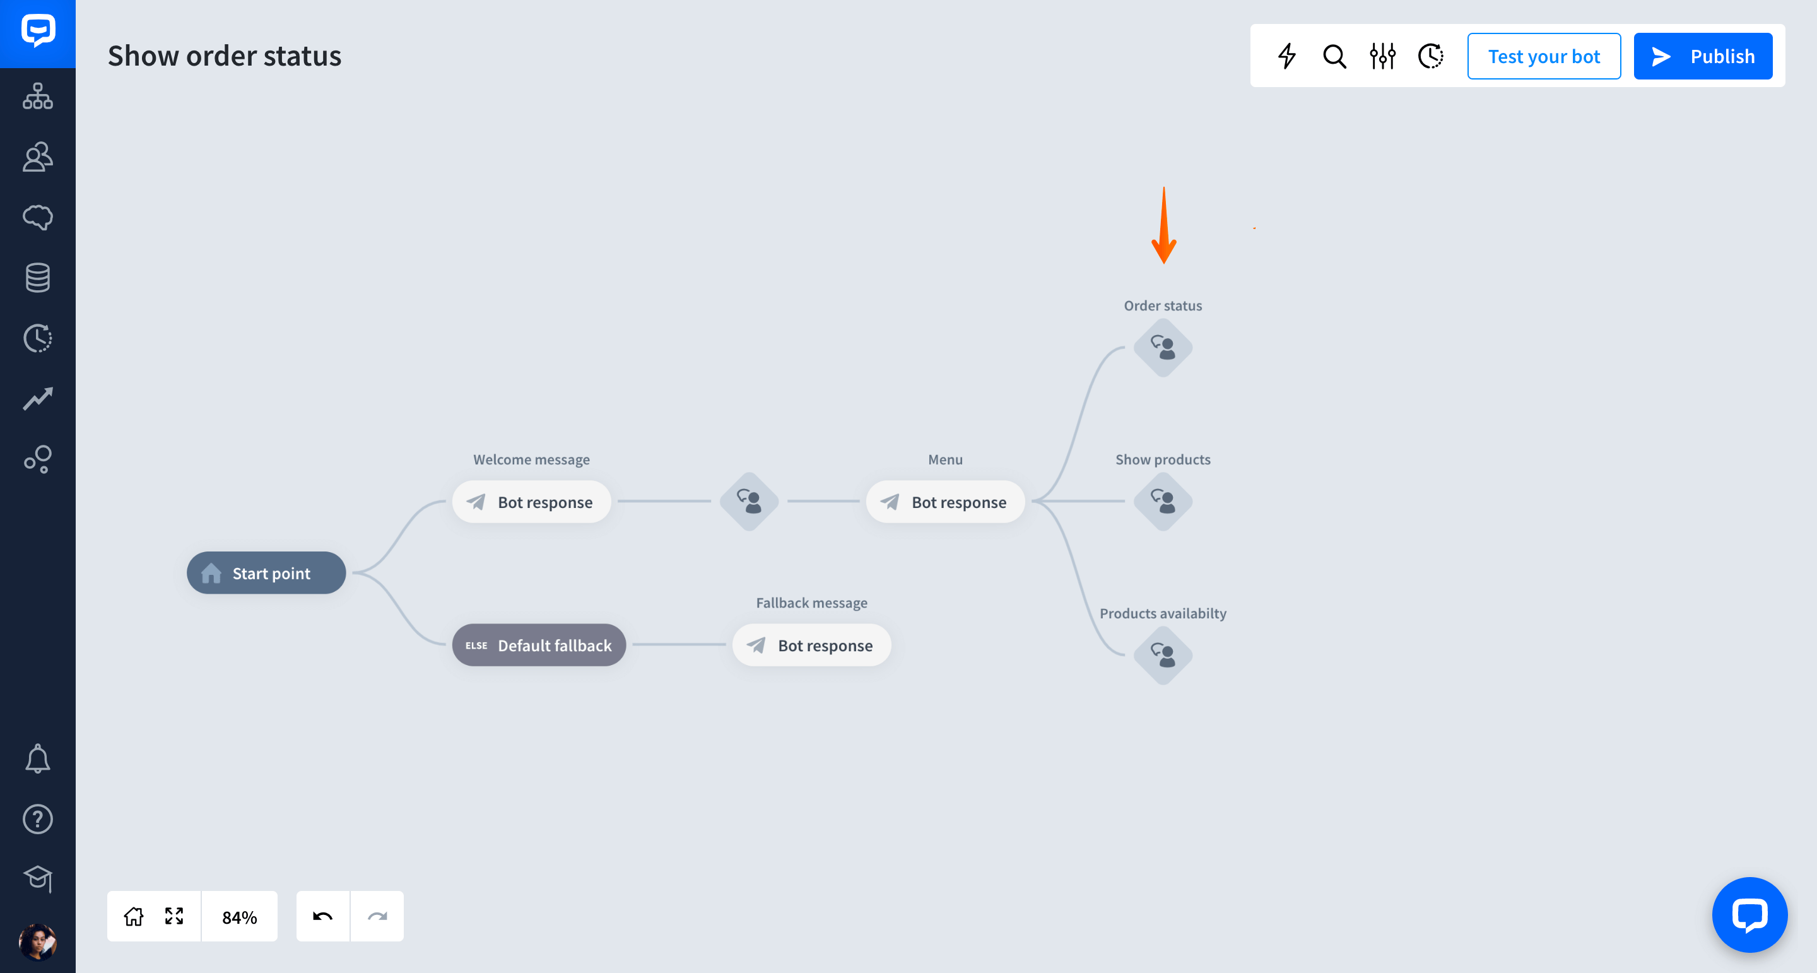
Task: Open the brain Training icon in sidebar
Action: pyautogui.click(x=37, y=217)
